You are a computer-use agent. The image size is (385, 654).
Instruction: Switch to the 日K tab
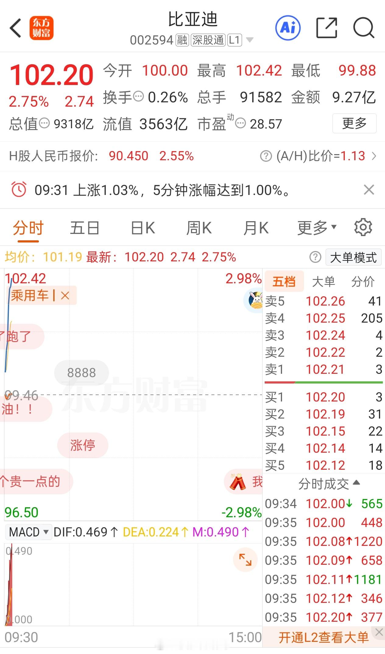pyautogui.click(x=143, y=228)
